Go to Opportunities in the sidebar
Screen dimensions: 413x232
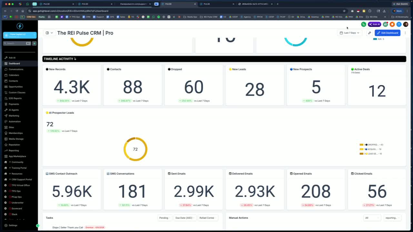pyautogui.click(x=16, y=87)
